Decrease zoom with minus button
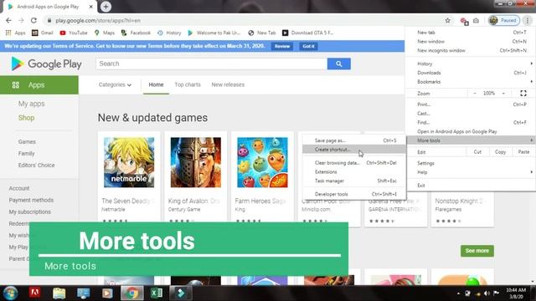The width and height of the screenshot is (536, 301). point(475,93)
